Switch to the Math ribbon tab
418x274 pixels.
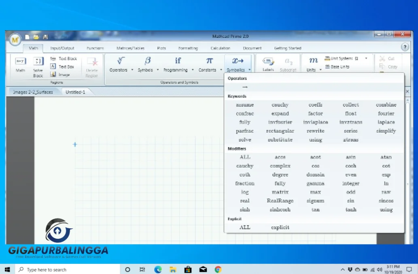tap(33, 48)
